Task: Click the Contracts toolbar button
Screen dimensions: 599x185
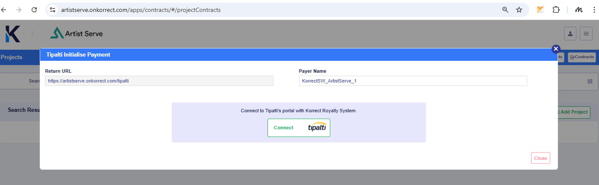Action: point(581,57)
